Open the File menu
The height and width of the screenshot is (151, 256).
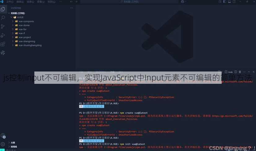point(10,2)
